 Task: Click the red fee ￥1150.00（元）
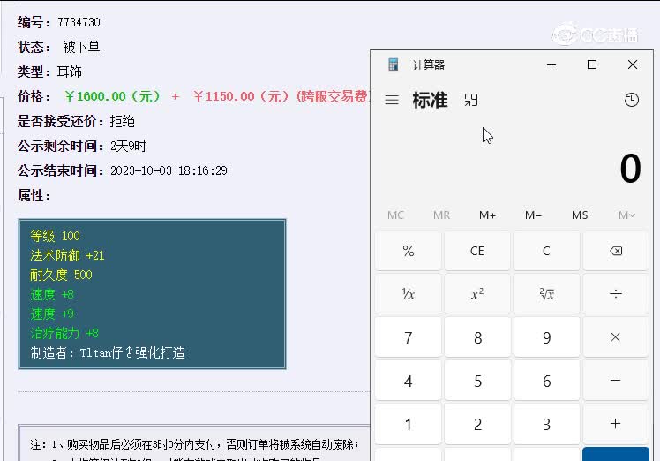(x=242, y=96)
